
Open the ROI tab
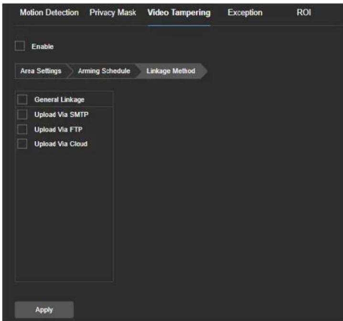304,12
